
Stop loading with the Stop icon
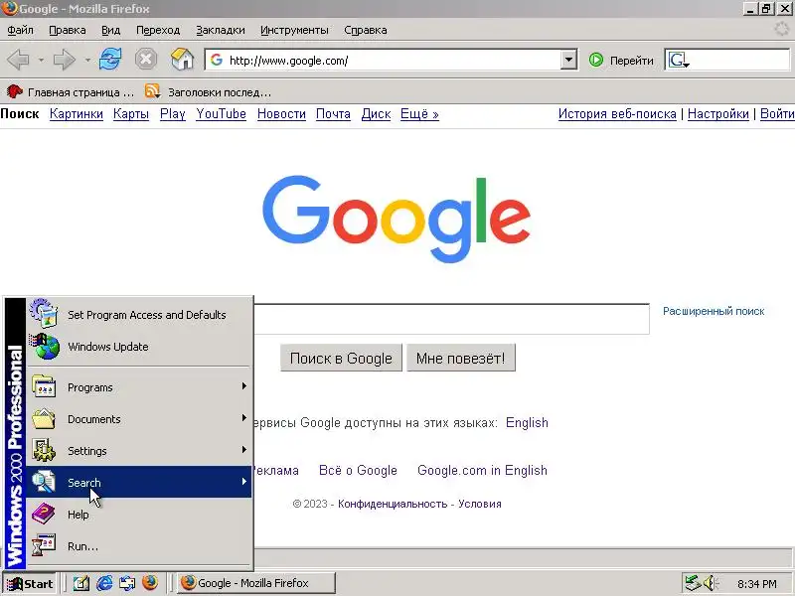[x=146, y=60]
